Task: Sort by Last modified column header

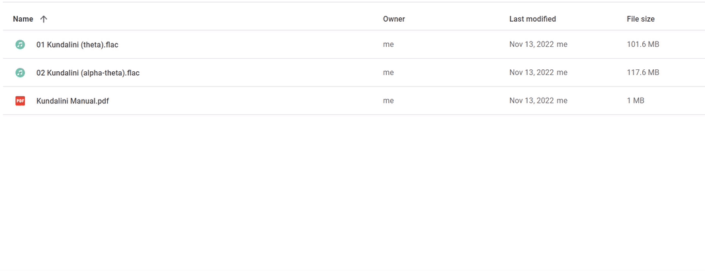Action: pos(532,19)
